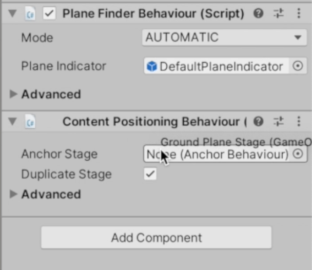Open object picker for Anchor Stage
The height and width of the screenshot is (270, 312).
coord(298,154)
